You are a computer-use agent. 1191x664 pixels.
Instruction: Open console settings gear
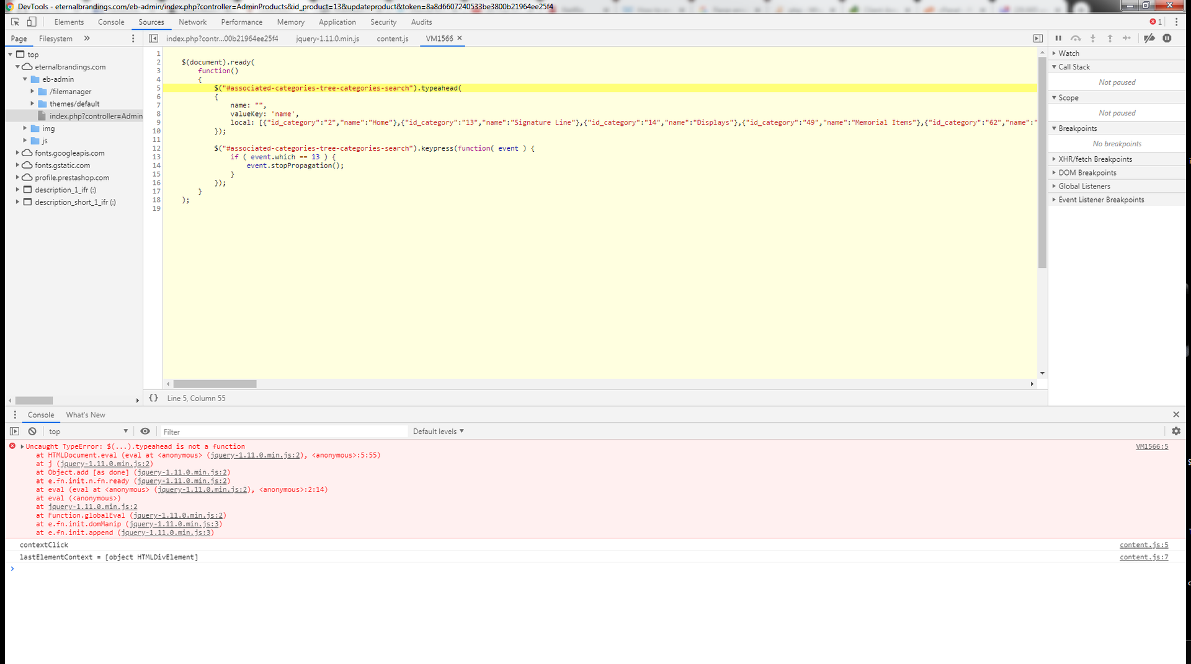pos(1176,432)
